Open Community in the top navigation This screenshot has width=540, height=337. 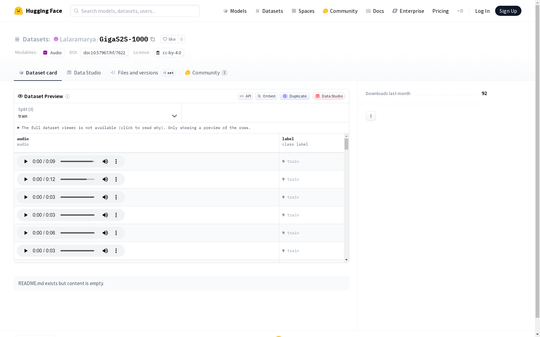[x=340, y=11]
